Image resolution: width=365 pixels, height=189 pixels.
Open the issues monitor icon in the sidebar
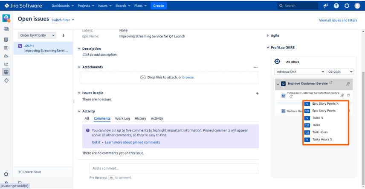[x=6, y=72]
